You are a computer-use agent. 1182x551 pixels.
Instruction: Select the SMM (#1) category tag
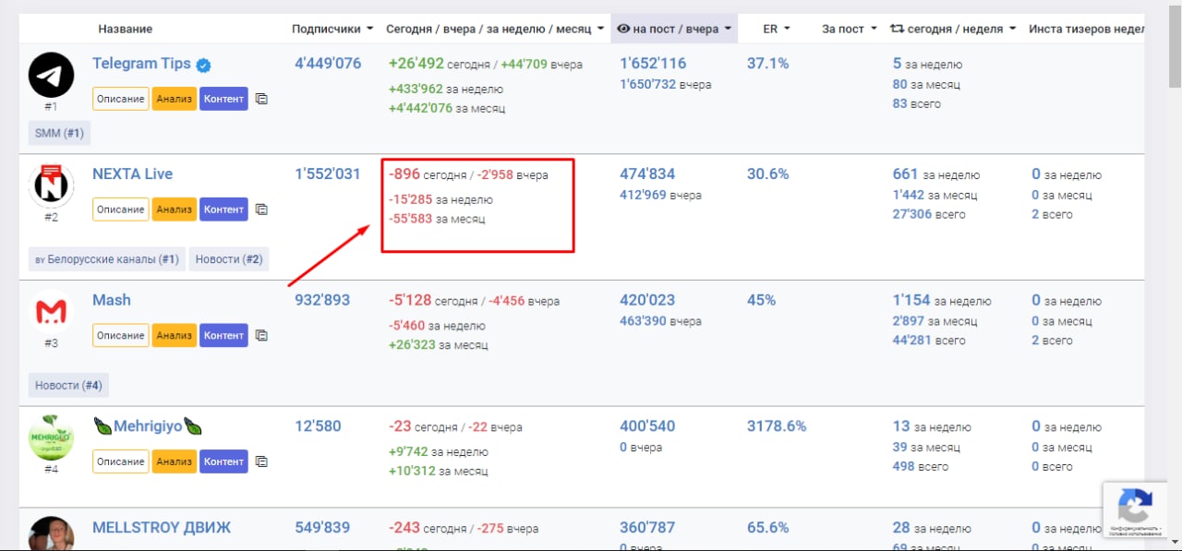(59, 133)
